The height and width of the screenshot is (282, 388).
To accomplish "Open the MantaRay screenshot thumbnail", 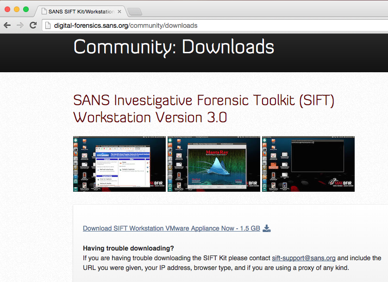I will 214,164.
